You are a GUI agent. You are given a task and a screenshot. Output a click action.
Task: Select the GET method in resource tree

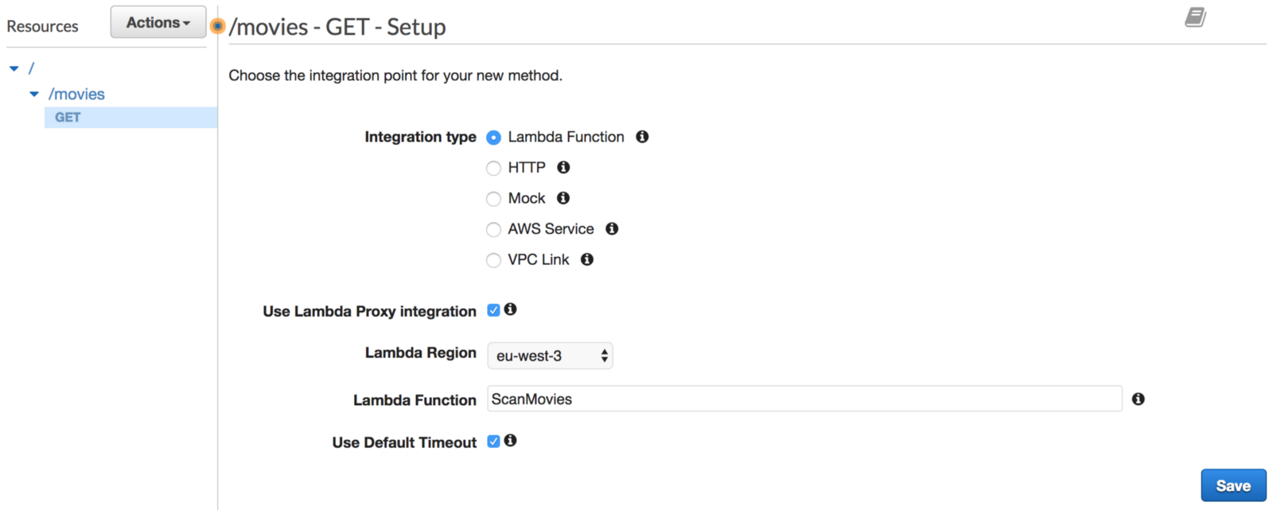68,118
